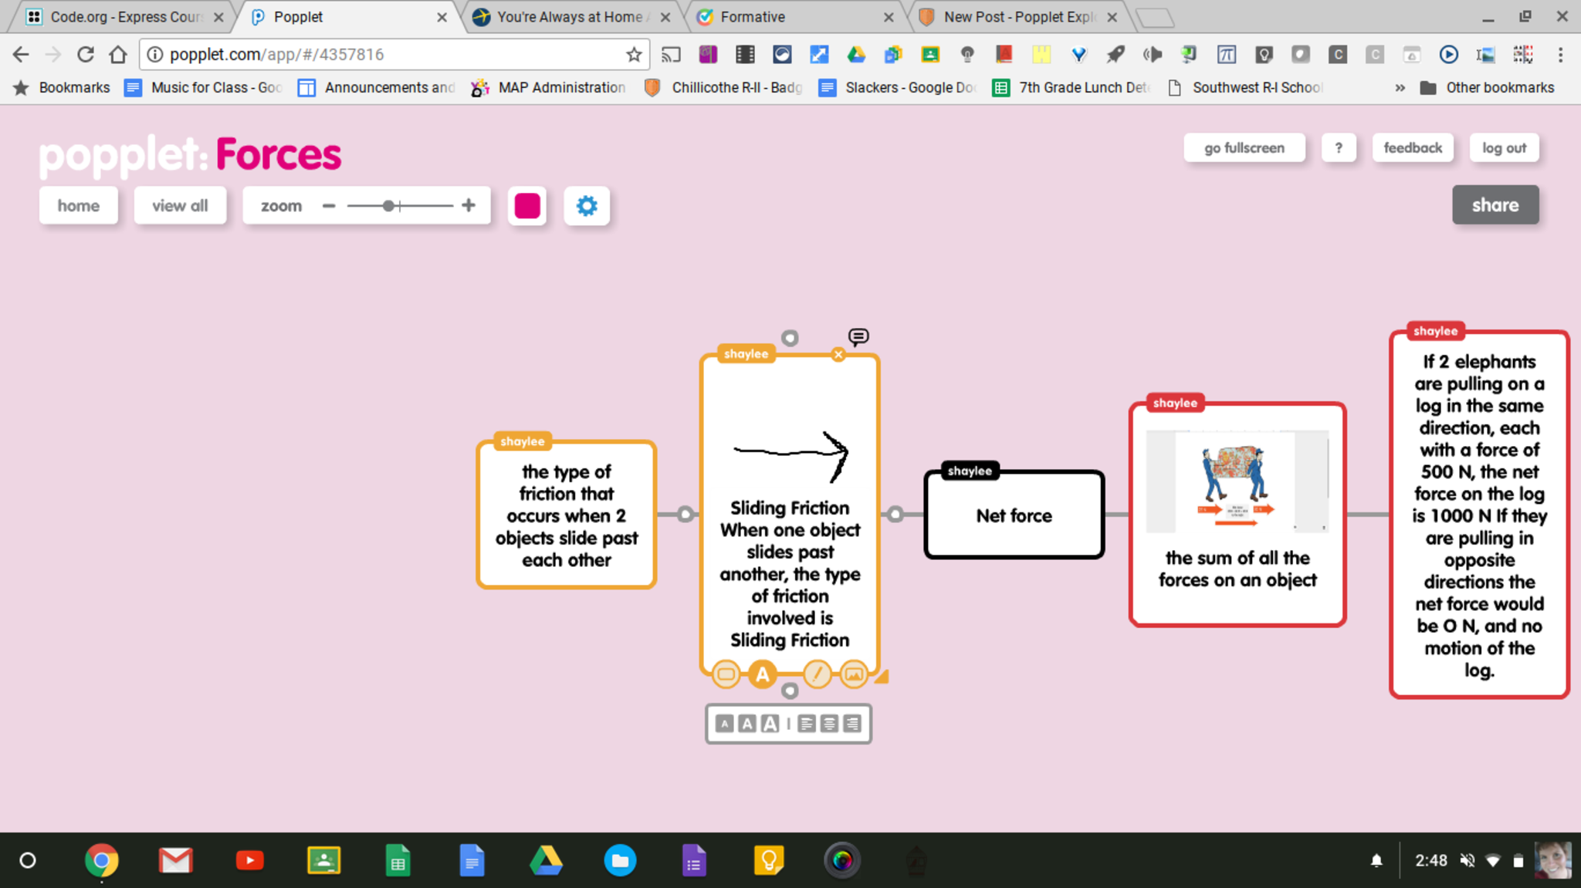Click the zoom in plus button
1581x888 pixels.
469,206
